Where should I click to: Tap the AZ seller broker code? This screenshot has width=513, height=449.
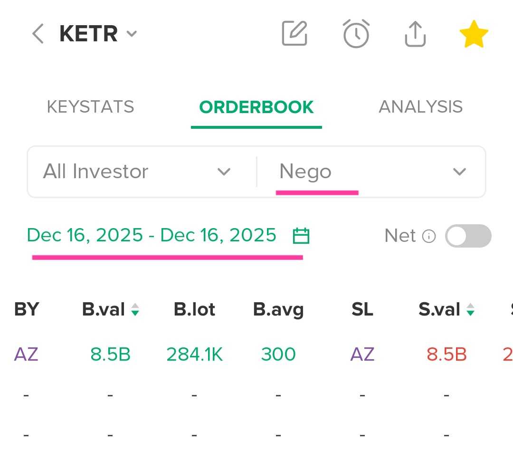coord(362,354)
